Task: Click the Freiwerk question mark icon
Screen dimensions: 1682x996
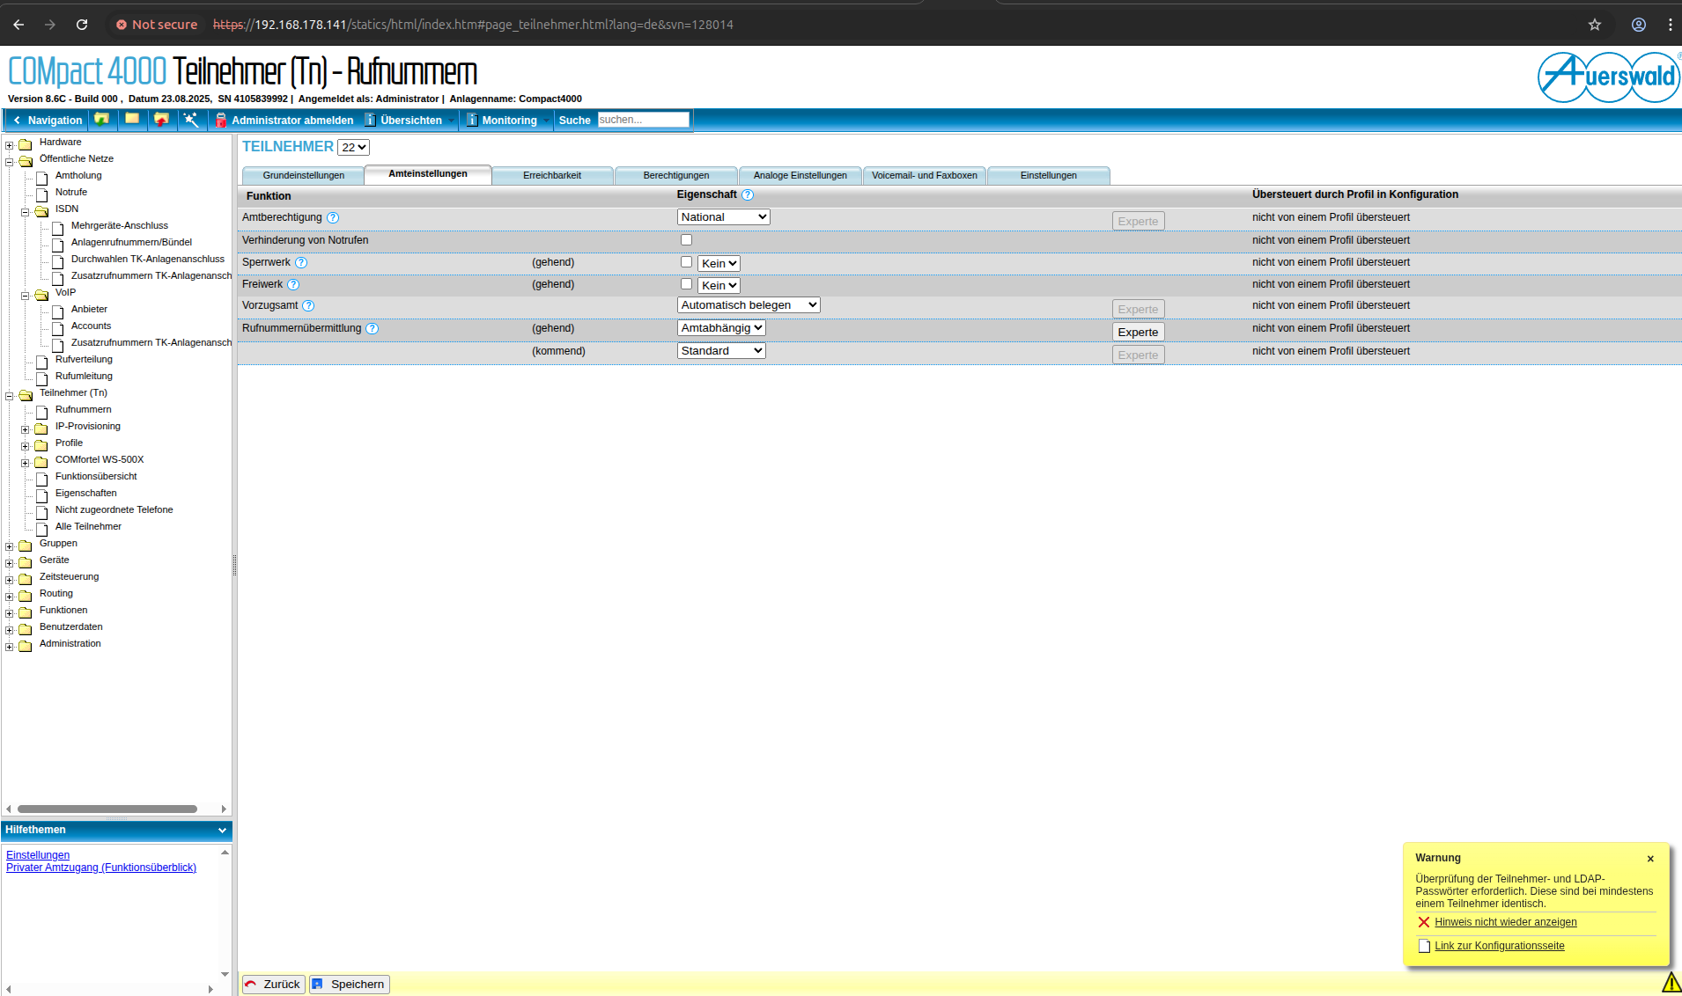Action: (x=293, y=285)
